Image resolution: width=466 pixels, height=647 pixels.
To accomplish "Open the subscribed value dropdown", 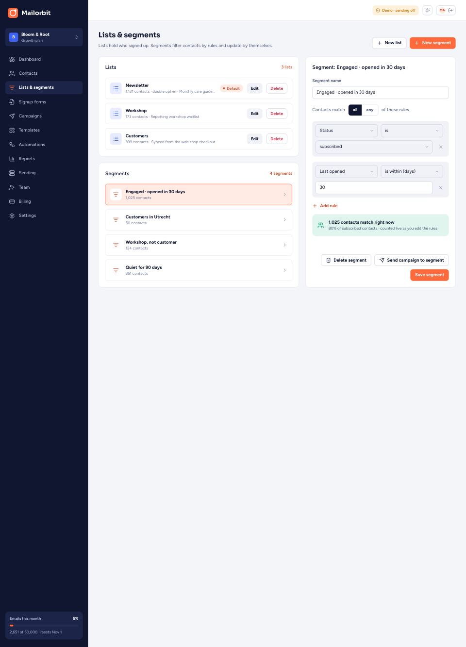I will tap(374, 147).
